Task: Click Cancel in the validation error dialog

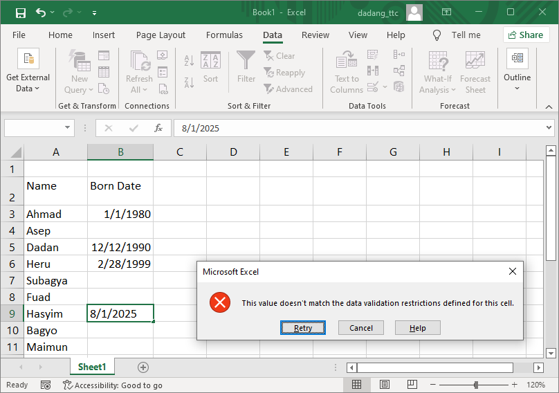Action: tap(361, 328)
